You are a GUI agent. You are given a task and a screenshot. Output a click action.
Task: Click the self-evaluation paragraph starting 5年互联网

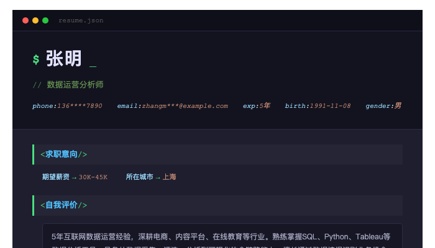pyautogui.click(x=222, y=241)
